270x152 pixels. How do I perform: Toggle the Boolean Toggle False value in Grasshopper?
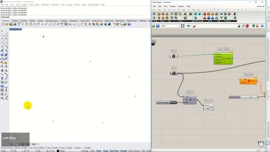click(x=173, y=103)
